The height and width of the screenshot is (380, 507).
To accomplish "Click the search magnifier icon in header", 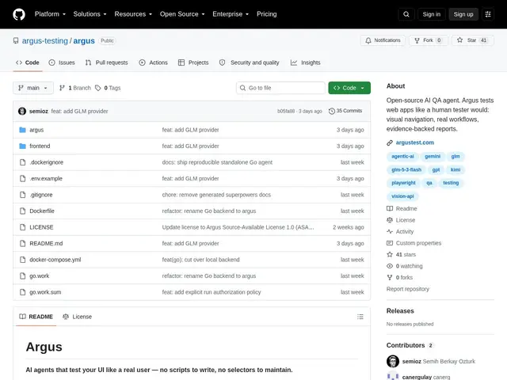I will (x=406, y=14).
